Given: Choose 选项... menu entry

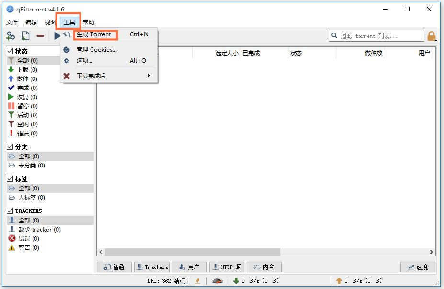Looking at the screenshot, I should 109,60.
